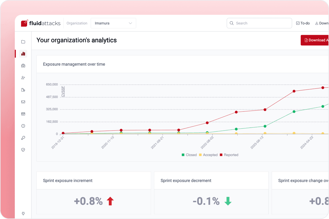This screenshot has width=329, height=219.
Task: Click in the Search input field
Action: tap(259, 23)
